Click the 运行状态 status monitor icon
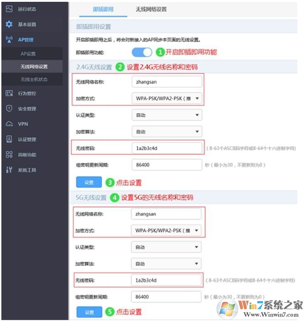This screenshot has width=306, height=321. pyautogui.click(x=9, y=9)
